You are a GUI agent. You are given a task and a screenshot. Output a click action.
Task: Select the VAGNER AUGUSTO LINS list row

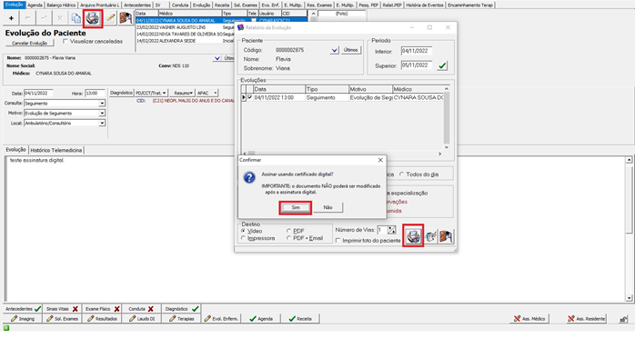[185, 27]
